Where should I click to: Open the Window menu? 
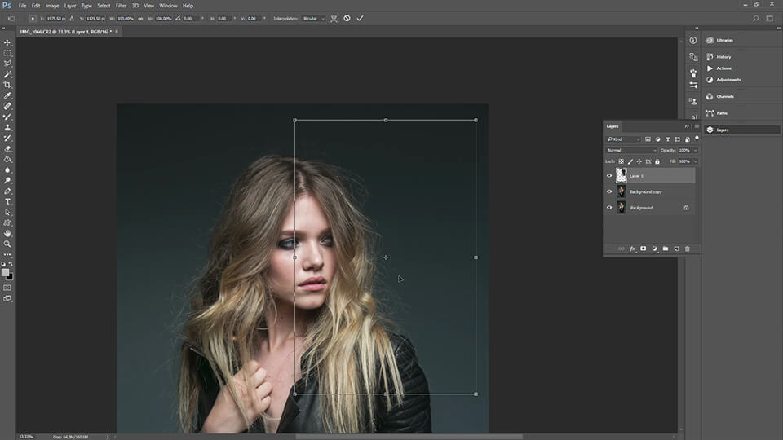168,6
